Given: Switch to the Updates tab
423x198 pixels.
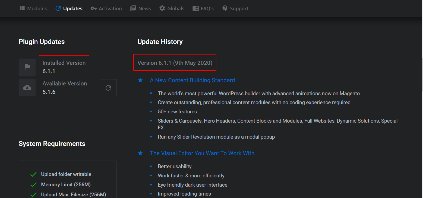Looking at the screenshot, I should [69, 8].
